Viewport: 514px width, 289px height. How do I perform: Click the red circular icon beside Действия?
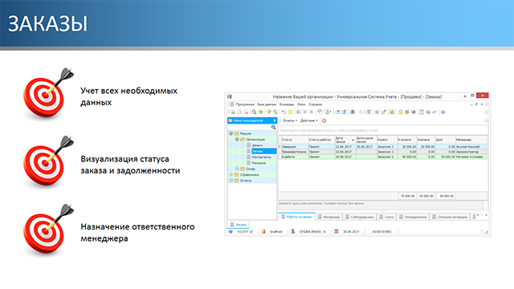(x=324, y=120)
